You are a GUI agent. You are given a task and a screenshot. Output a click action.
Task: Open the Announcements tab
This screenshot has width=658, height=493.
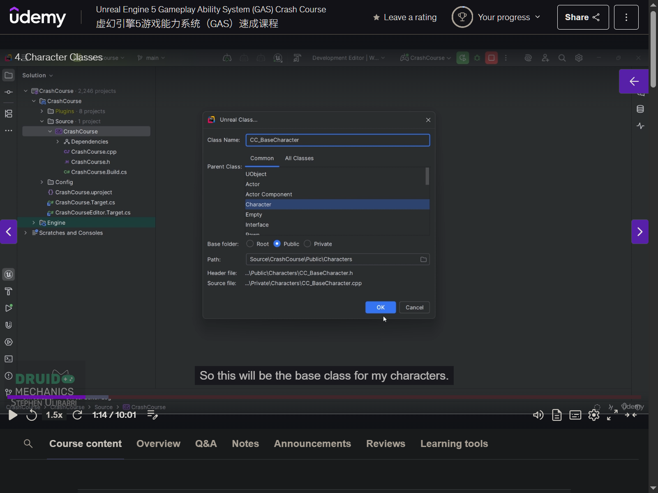pyautogui.click(x=312, y=444)
